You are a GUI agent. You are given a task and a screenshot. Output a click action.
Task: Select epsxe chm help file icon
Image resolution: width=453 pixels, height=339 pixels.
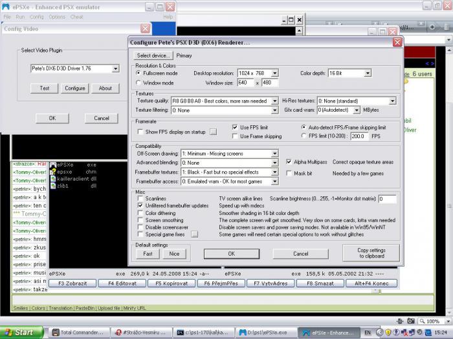[x=53, y=172]
